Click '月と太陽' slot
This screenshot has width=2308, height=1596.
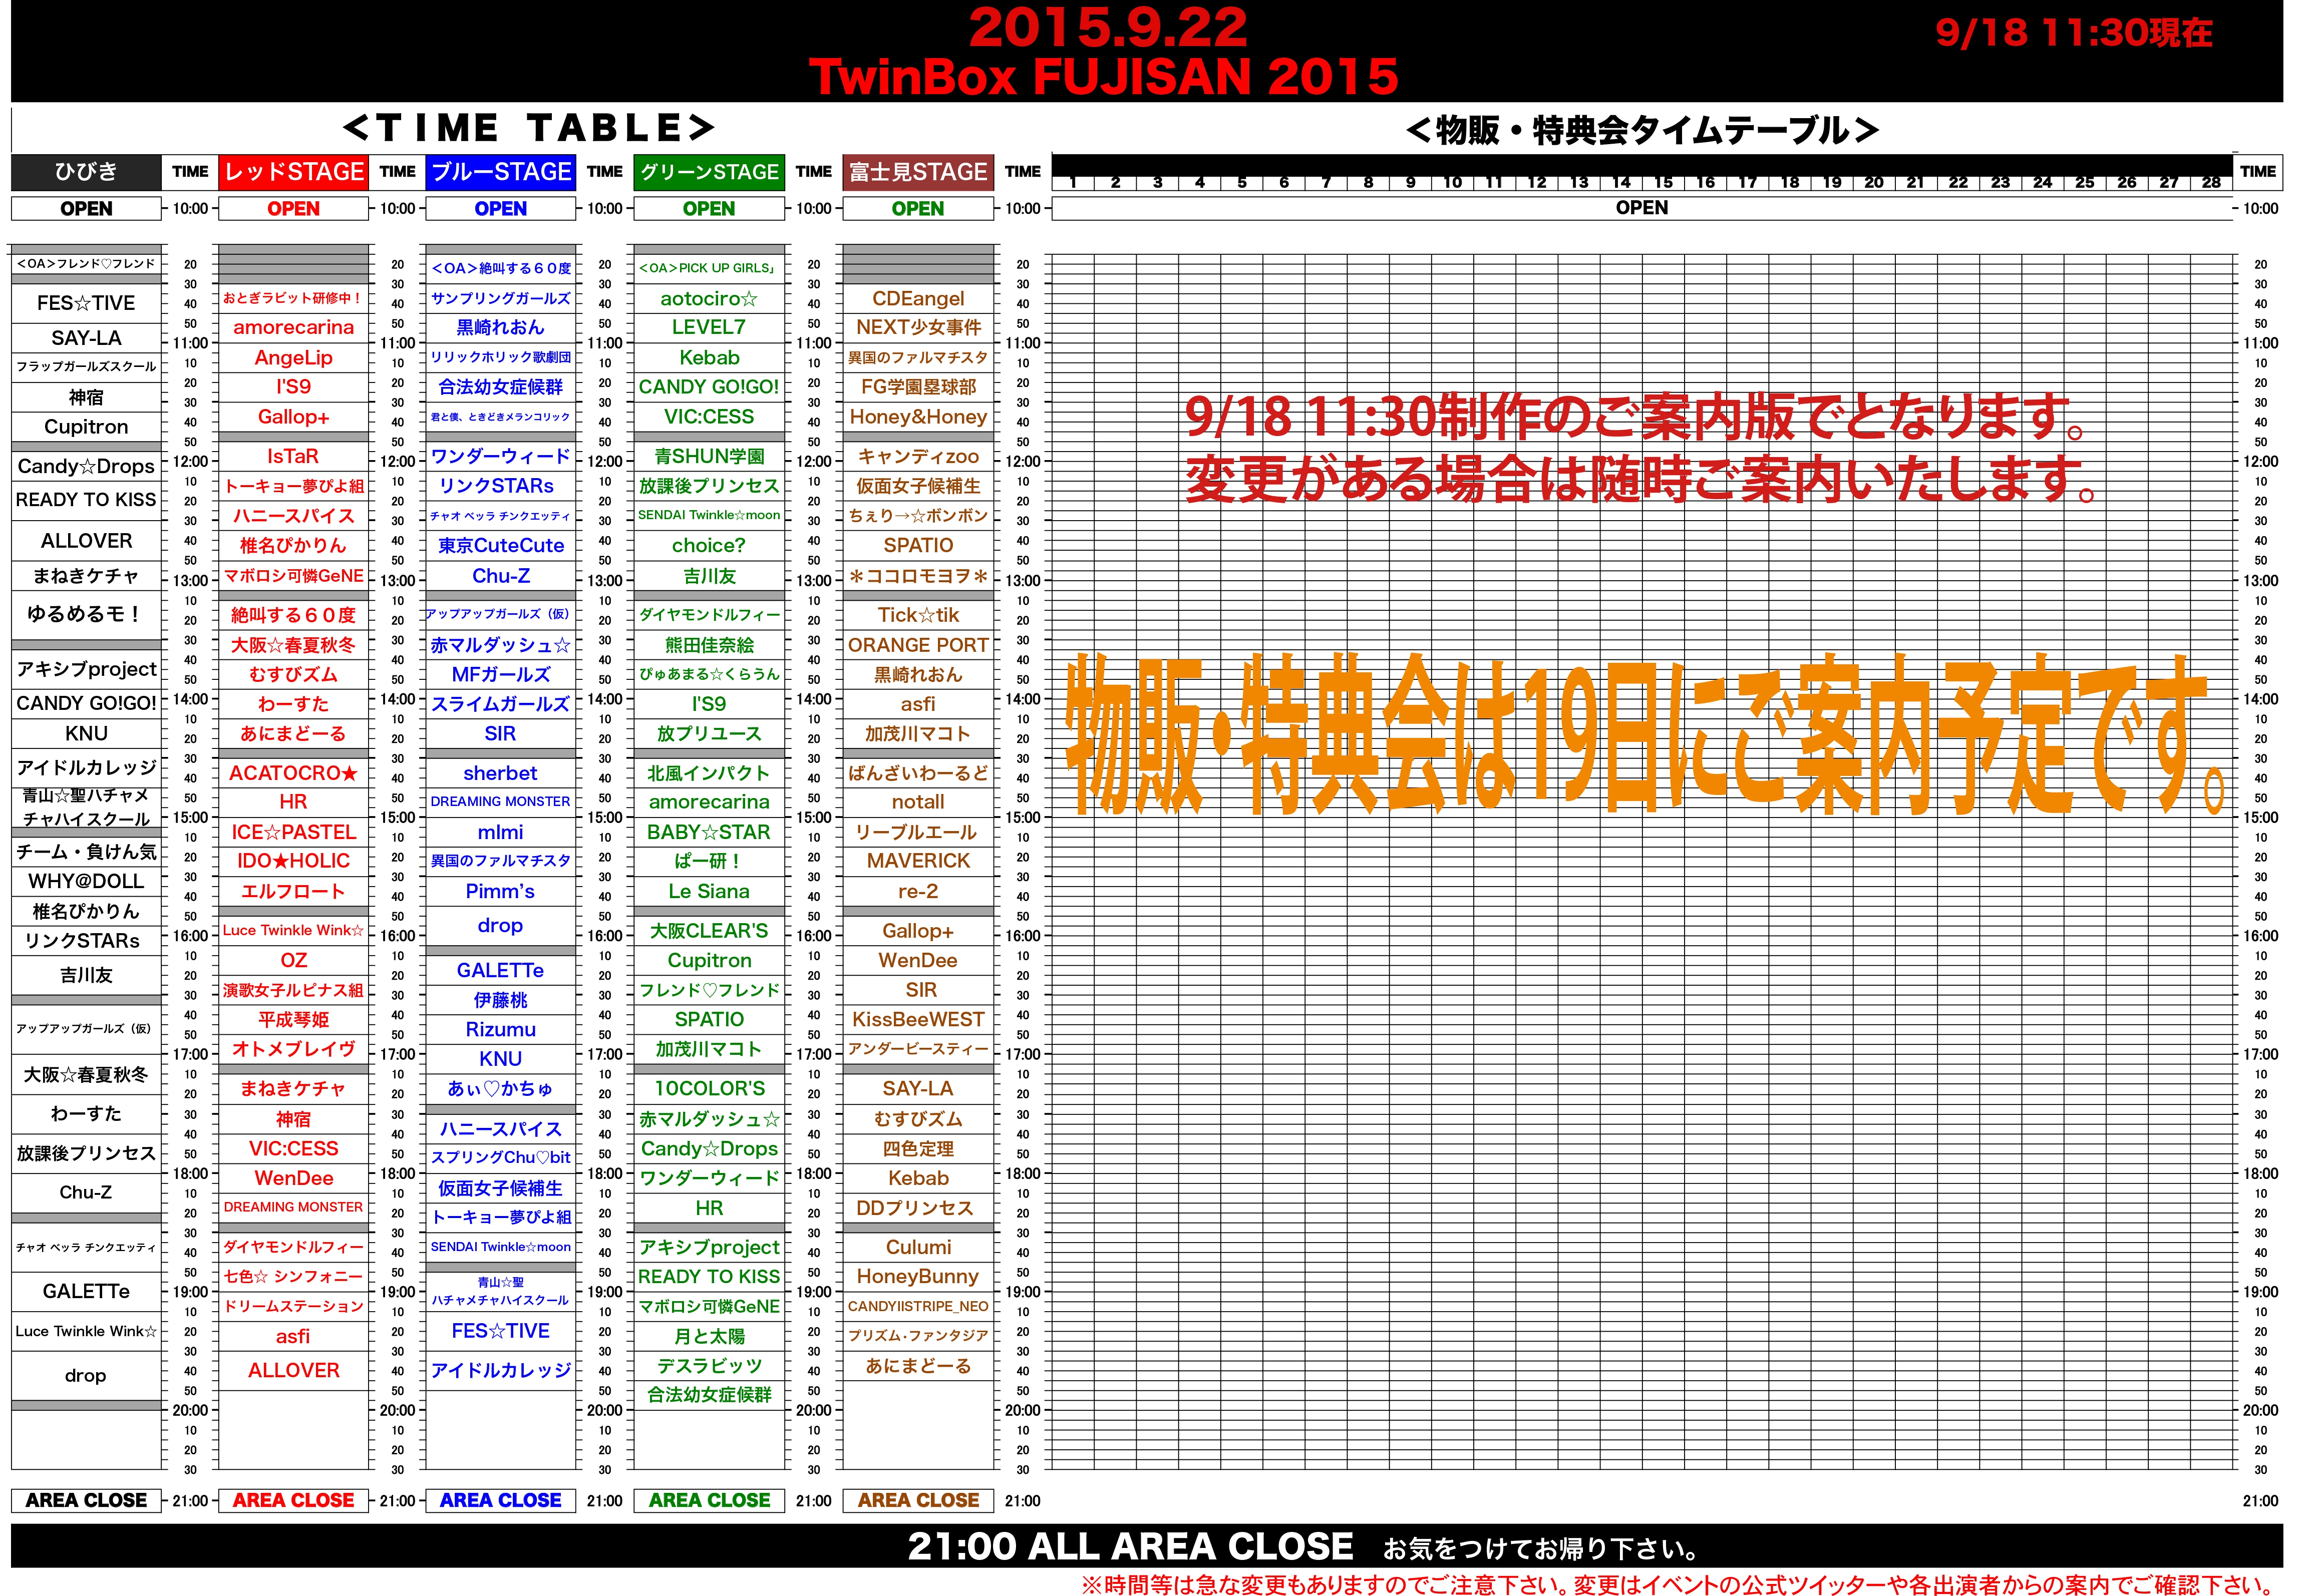[709, 1337]
